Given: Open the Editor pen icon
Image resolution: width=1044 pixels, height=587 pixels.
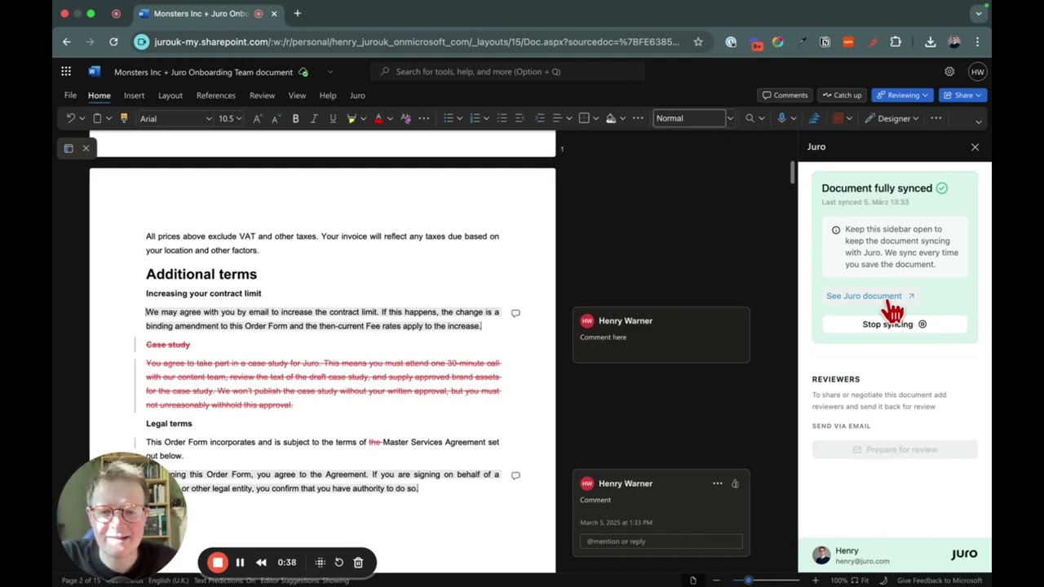Looking at the screenshot, I should [x=813, y=118].
